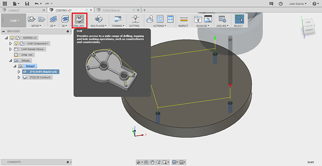
Task: Select the [T22] 2D Contour5 operation
Action: tap(40, 77)
